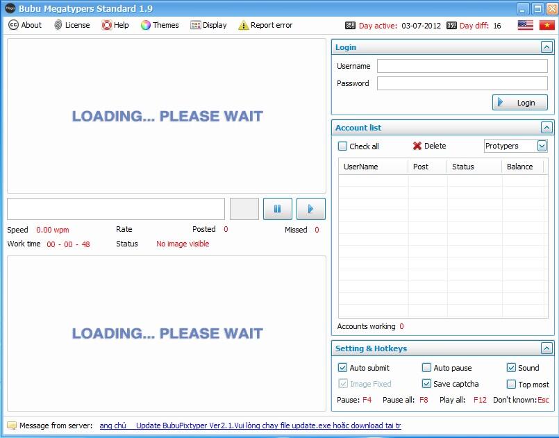This screenshot has width=559, height=438.
Task: Select the American flag language icon
Action: (x=526, y=24)
